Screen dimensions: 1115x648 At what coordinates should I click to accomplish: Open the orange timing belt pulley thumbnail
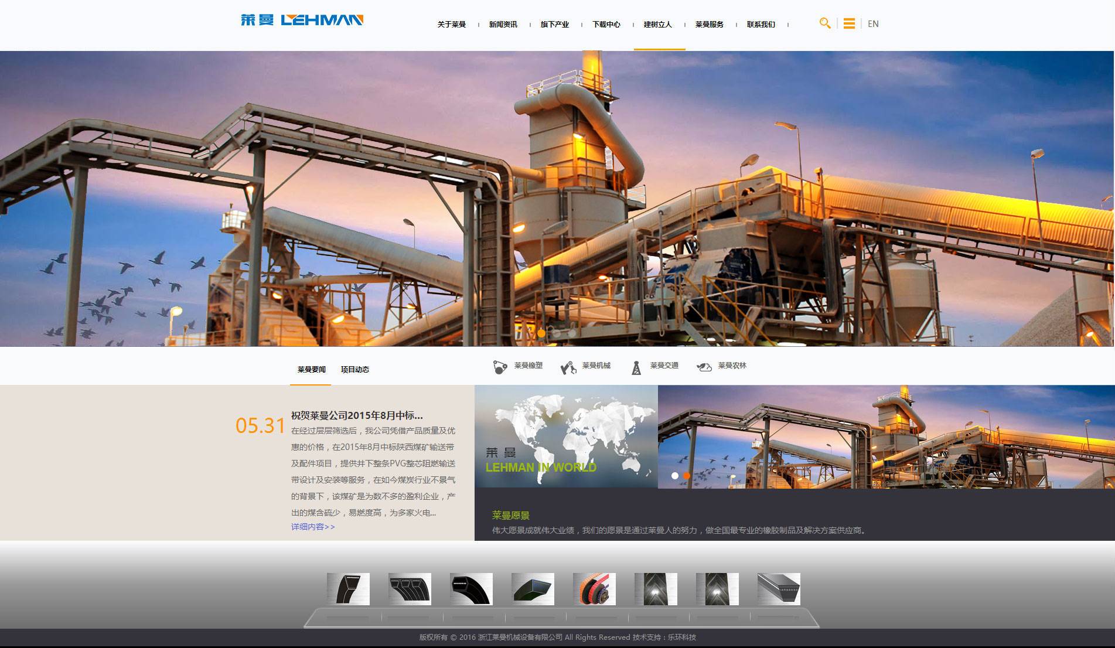(594, 589)
